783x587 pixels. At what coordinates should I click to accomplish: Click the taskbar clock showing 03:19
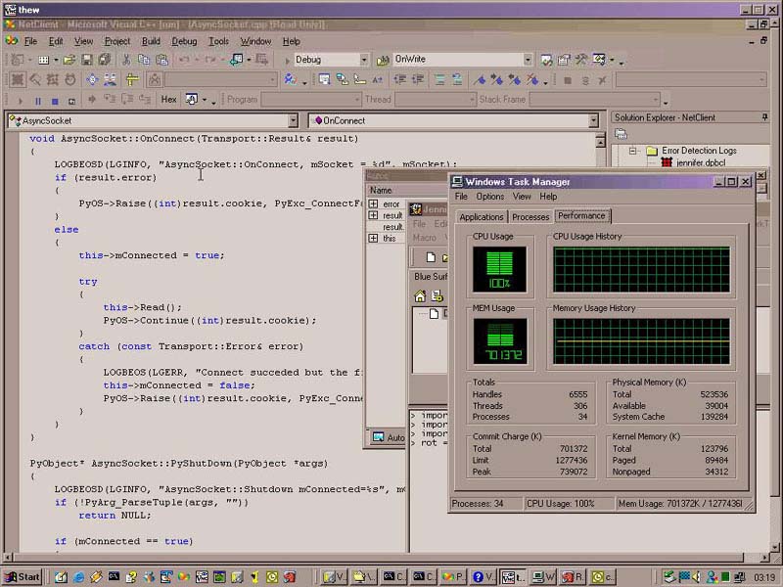(x=764, y=578)
